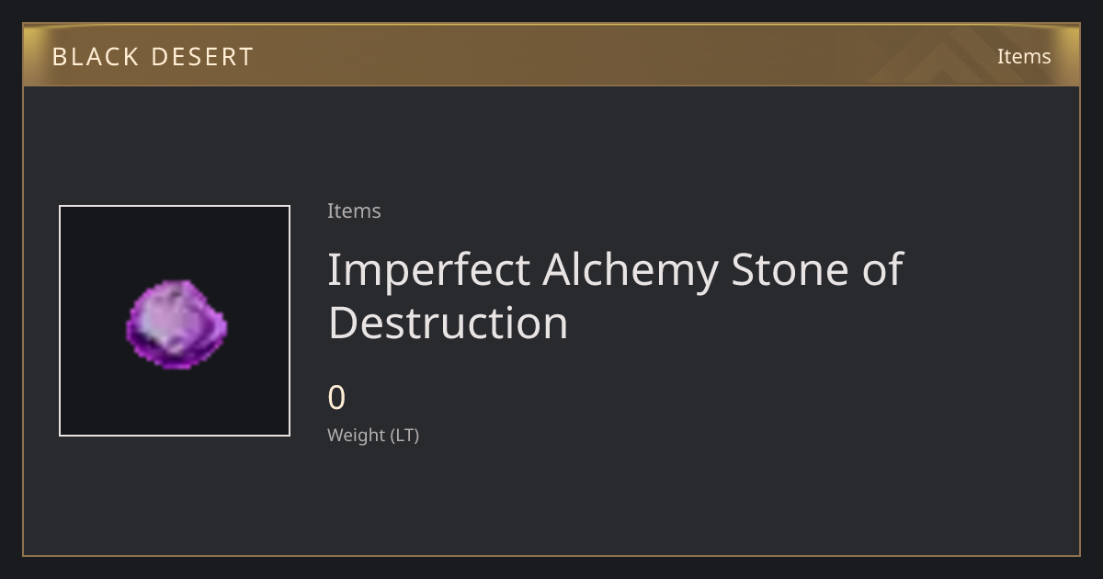The image size is (1103, 579).
Task: Select the Items breadcrumb above the title
Action: coord(354,210)
